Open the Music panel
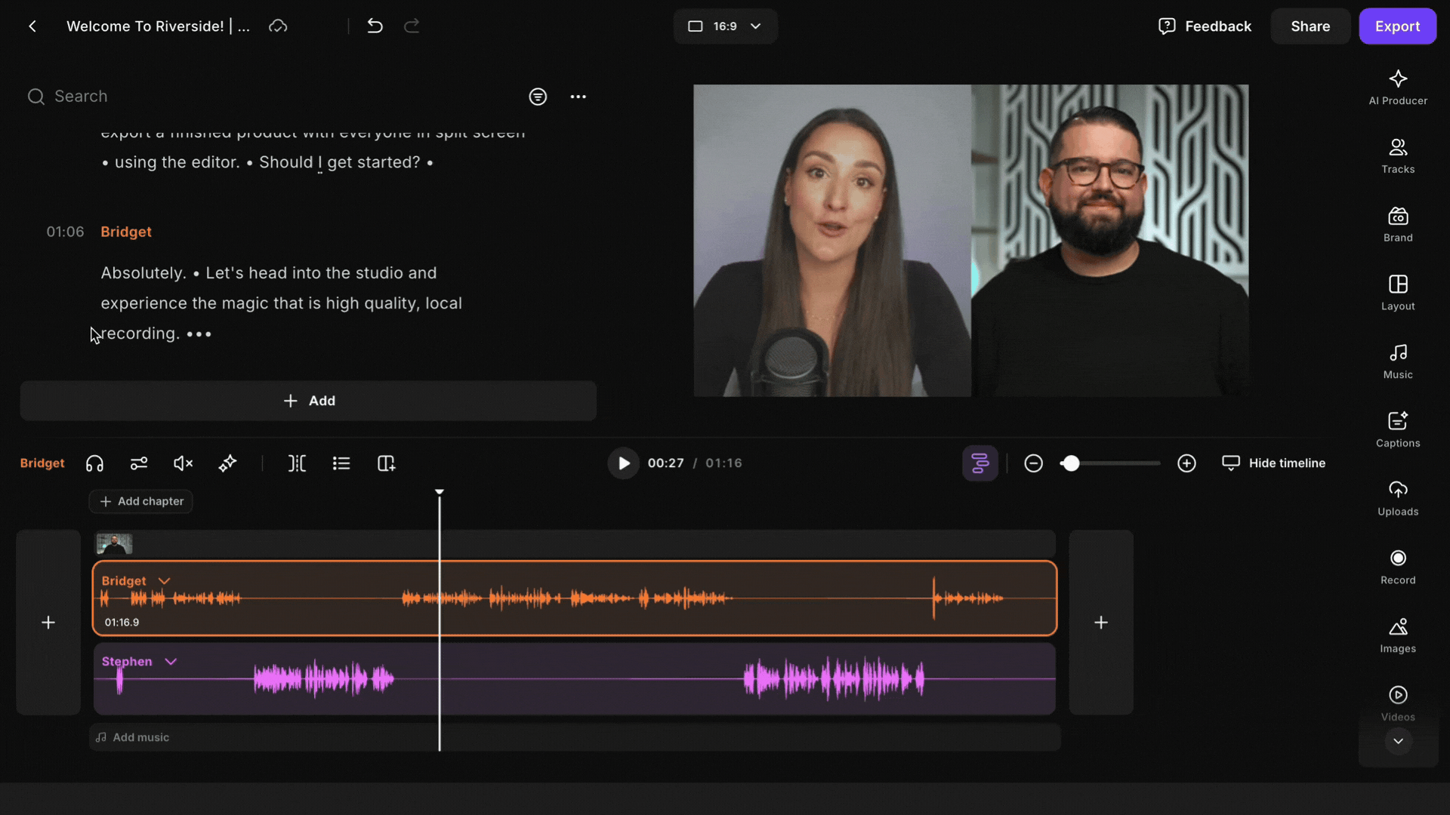 [x=1398, y=361]
